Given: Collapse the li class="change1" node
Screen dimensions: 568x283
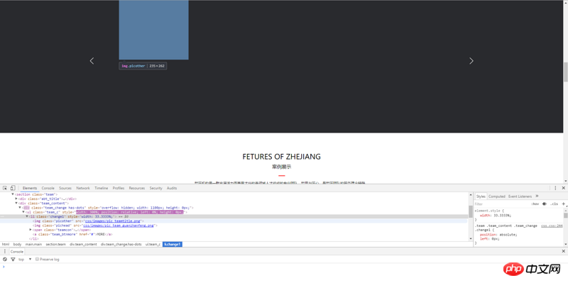Looking at the screenshot, I should 27,216.
